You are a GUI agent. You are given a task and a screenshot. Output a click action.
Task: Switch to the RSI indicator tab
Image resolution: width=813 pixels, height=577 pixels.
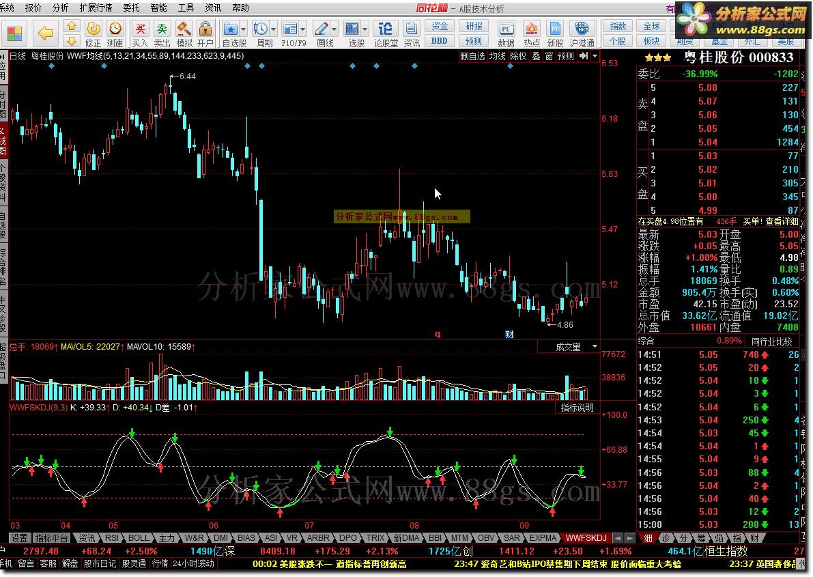(x=111, y=538)
